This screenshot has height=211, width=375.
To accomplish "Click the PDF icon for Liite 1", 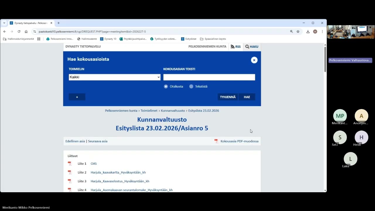I will (70, 164).
